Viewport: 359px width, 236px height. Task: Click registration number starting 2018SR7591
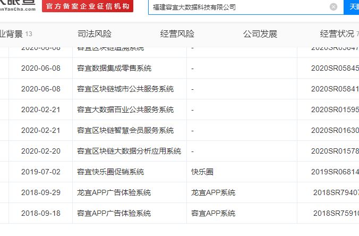pyautogui.click(x=336, y=213)
